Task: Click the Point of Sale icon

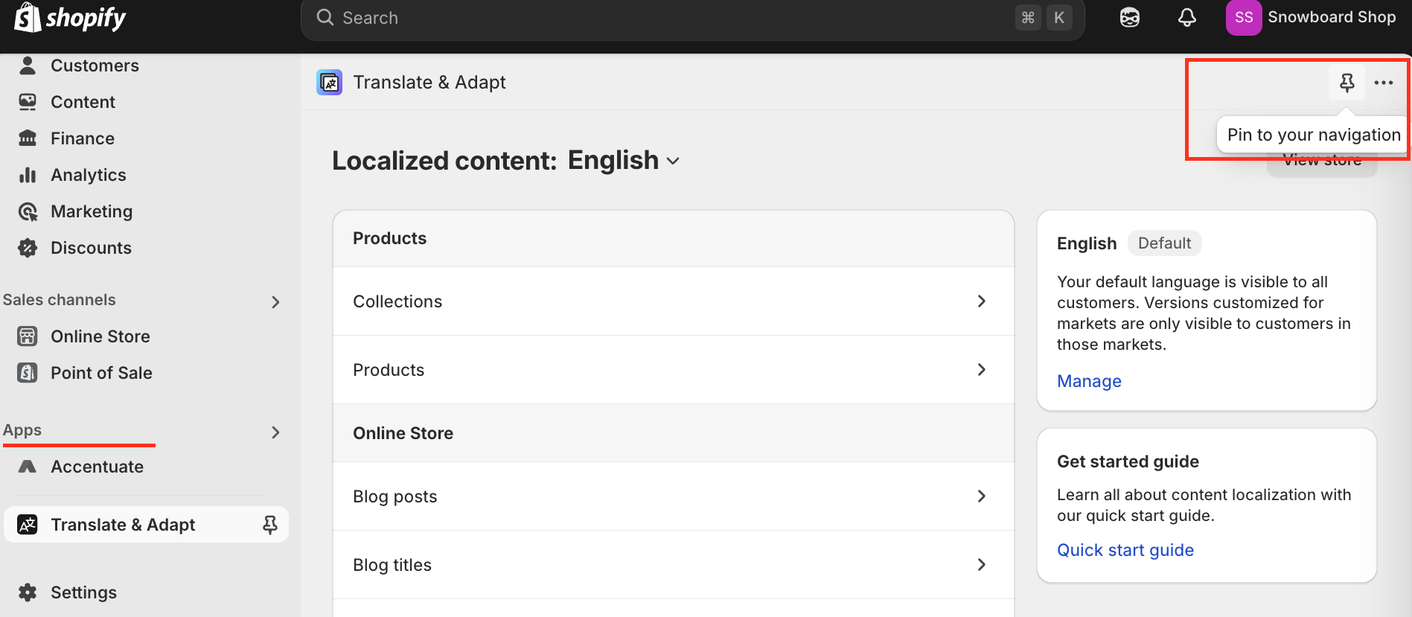Action: pyautogui.click(x=28, y=373)
